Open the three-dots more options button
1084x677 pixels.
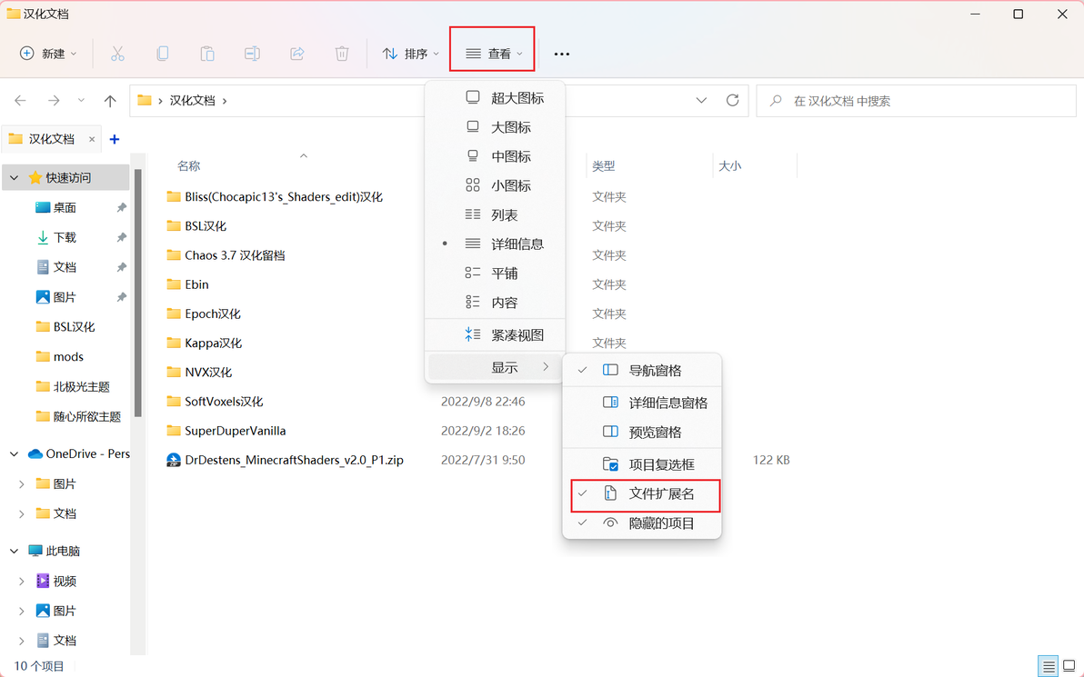(x=562, y=54)
